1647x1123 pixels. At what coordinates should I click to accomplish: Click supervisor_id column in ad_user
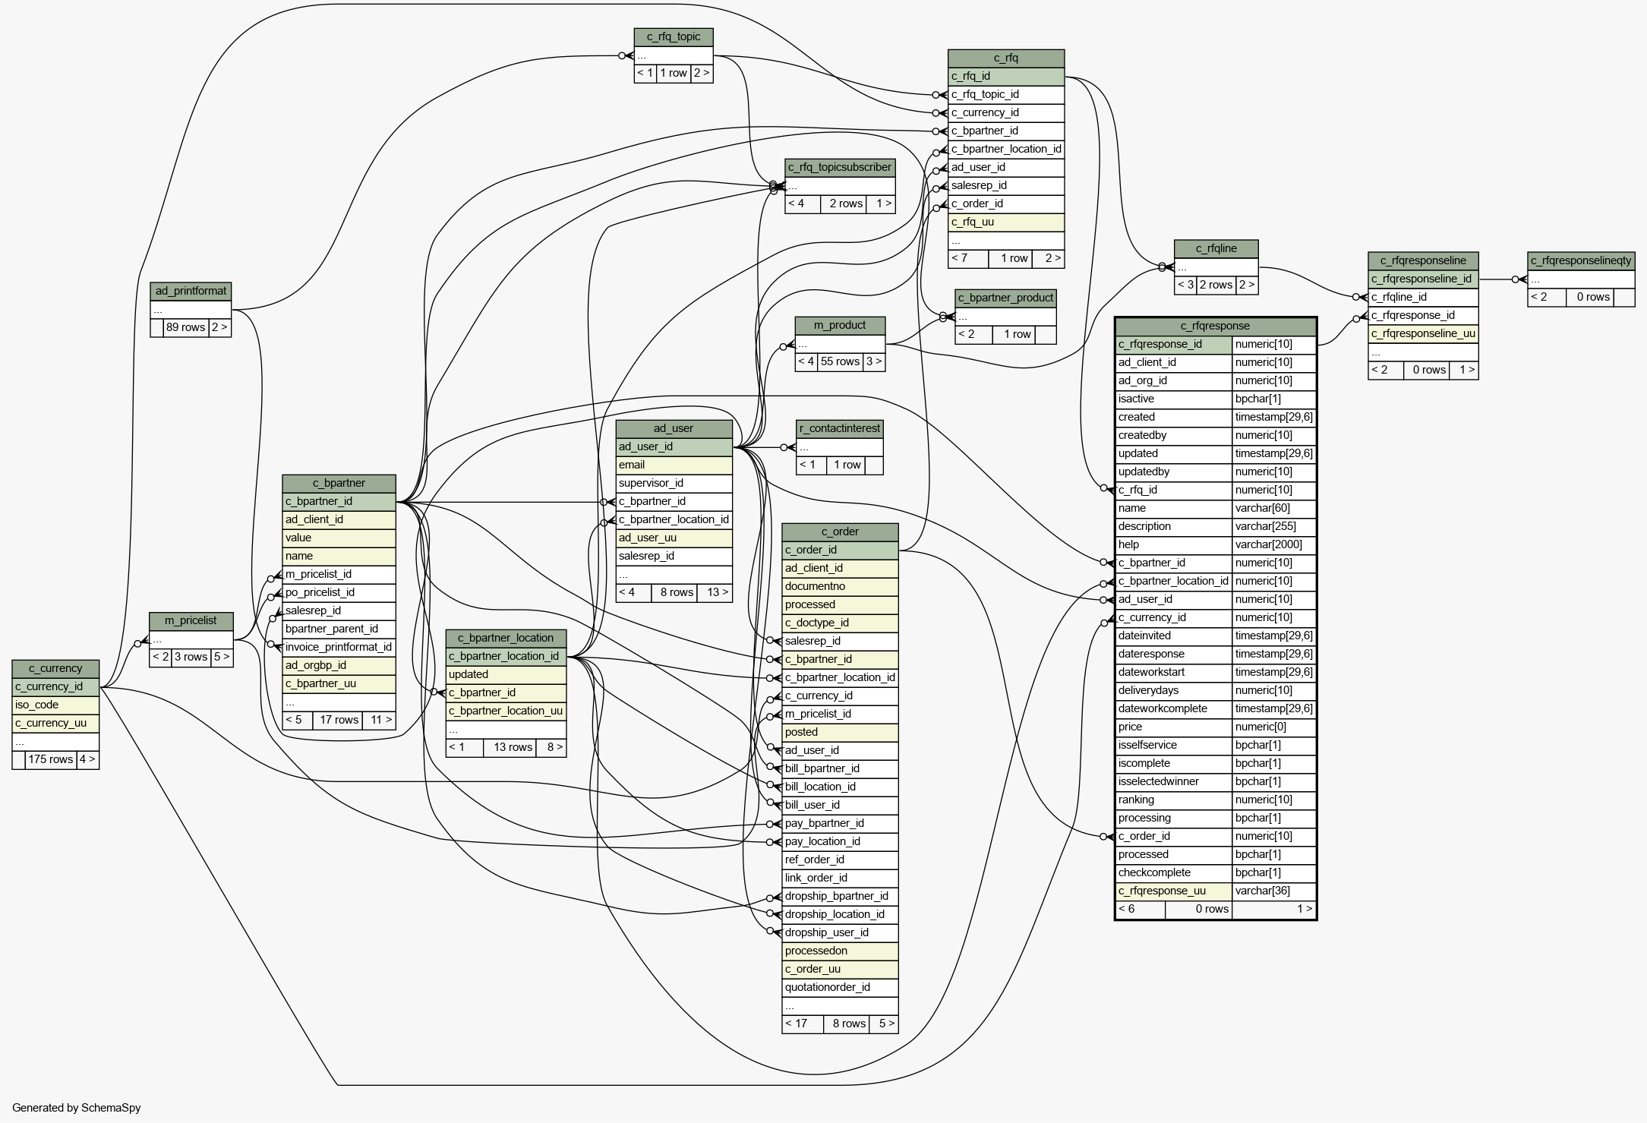pyautogui.click(x=674, y=484)
